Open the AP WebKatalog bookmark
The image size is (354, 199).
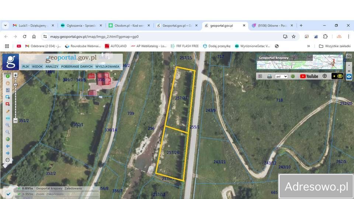(x=149, y=46)
